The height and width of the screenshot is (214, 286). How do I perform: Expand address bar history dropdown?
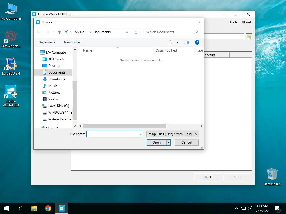[x=127, y=32]
